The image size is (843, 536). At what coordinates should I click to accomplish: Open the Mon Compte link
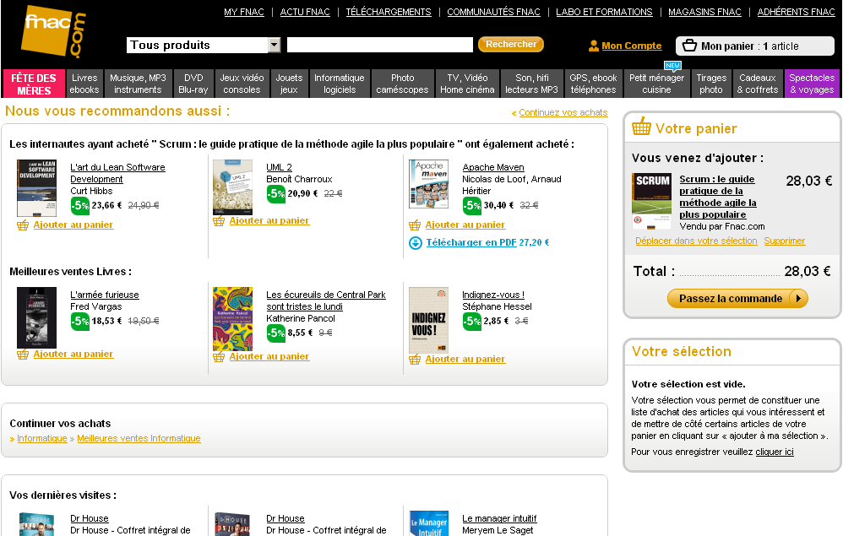(x=632, y=46)
